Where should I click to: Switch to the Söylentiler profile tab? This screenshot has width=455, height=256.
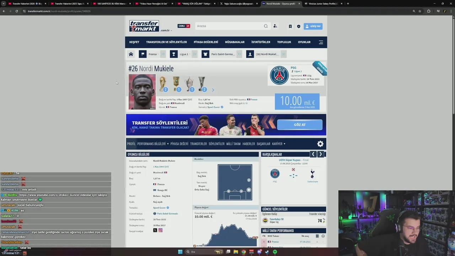tap(216, 144)
